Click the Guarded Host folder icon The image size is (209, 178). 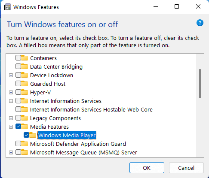click(25, 84)
